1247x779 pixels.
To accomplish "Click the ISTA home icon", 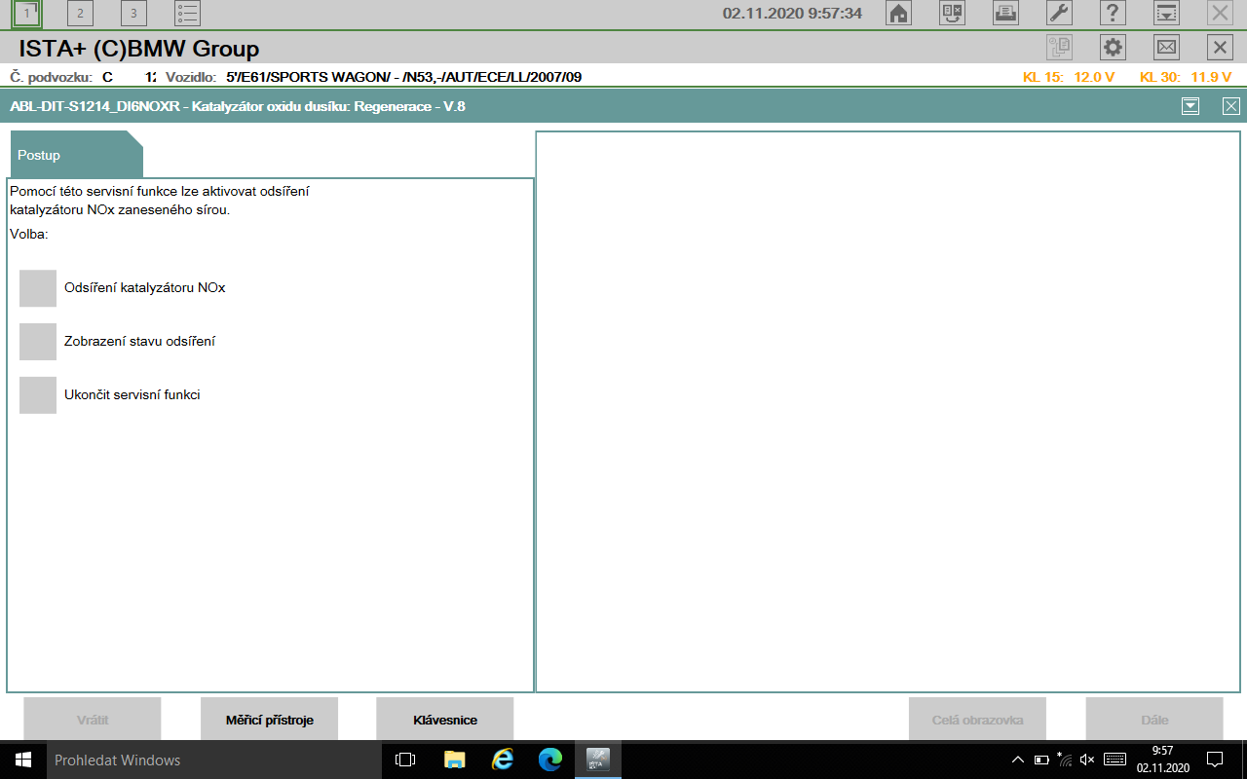I will pyautogui.click(x=898, y=13).
